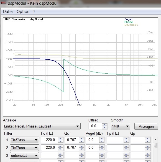
Task: Open filter 3 unbenutzt type dropdown
Action: [x=24, y=155]
